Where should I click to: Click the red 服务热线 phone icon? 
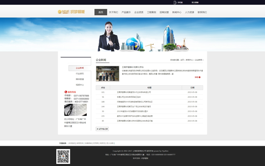coord(66,92)
